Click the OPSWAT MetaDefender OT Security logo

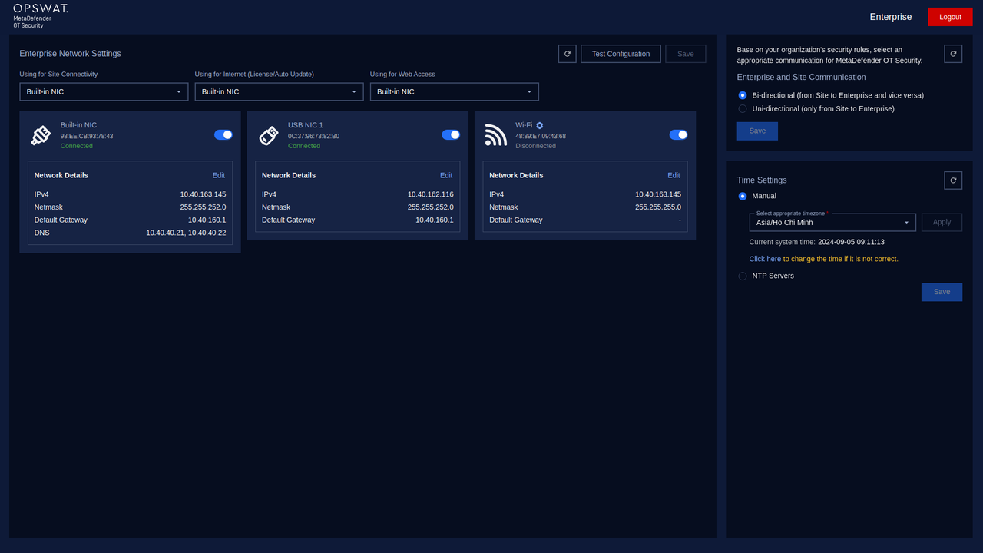[40, 16]
